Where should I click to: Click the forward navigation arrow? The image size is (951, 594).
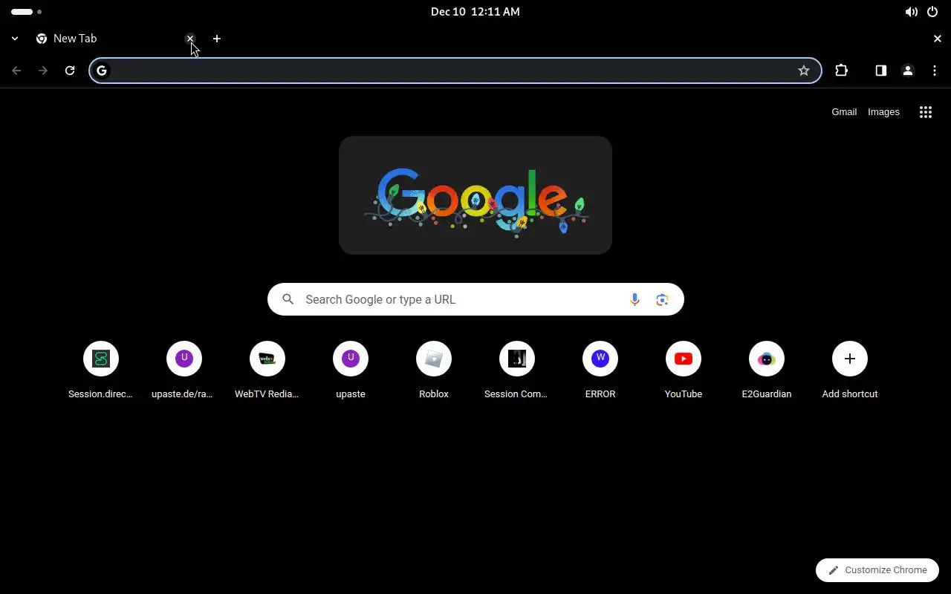pos(43,71)
